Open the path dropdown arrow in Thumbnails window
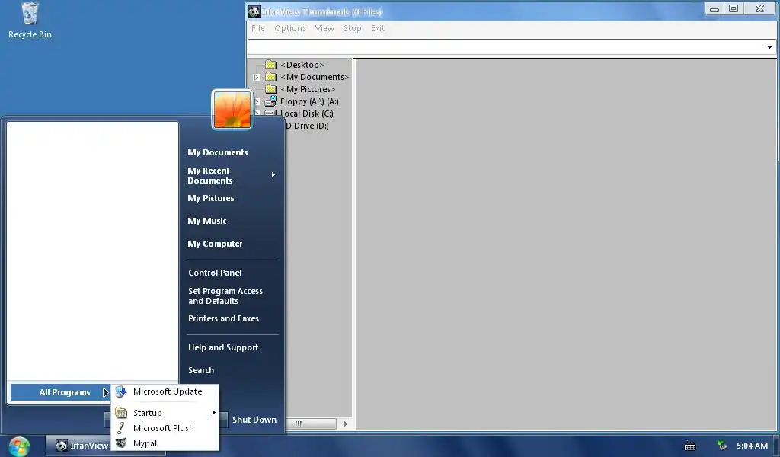This screenshot has height=457, width=780. point(769,47)
